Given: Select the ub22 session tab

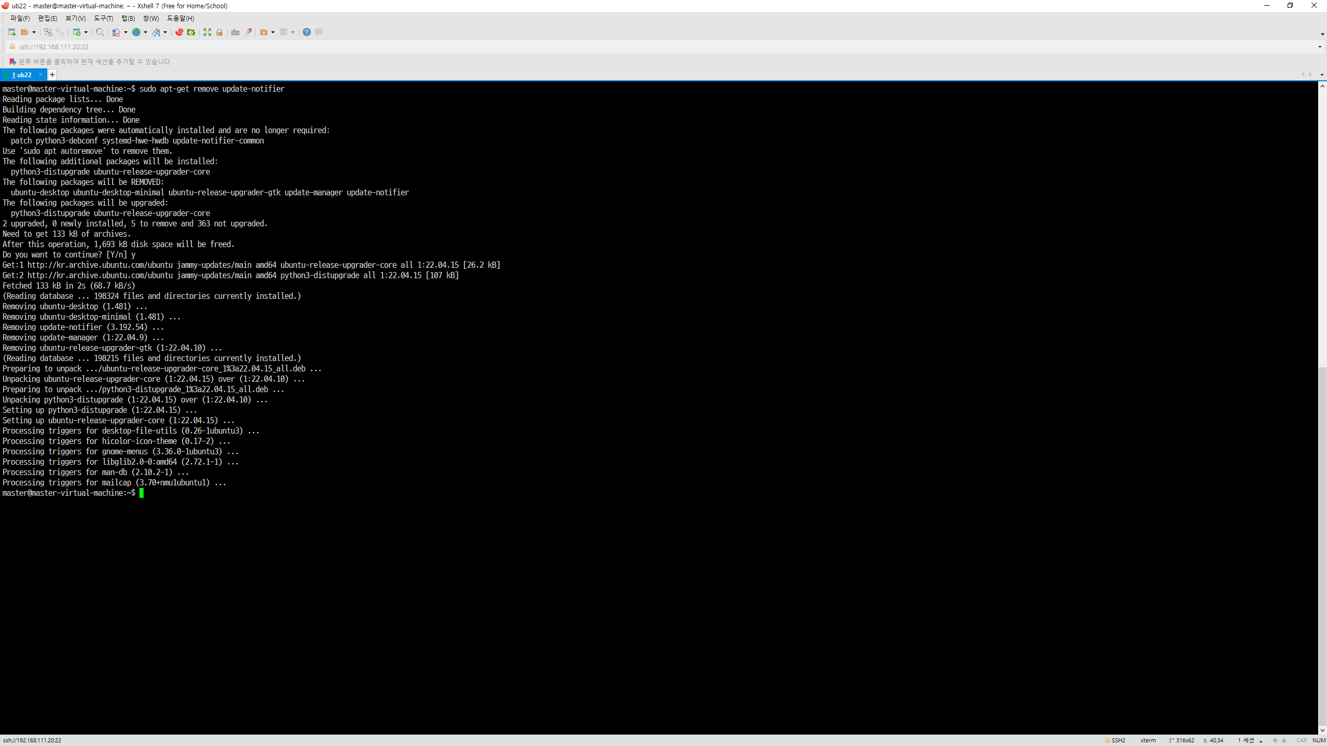Looking at the screenshot, I should coord(22,75).
